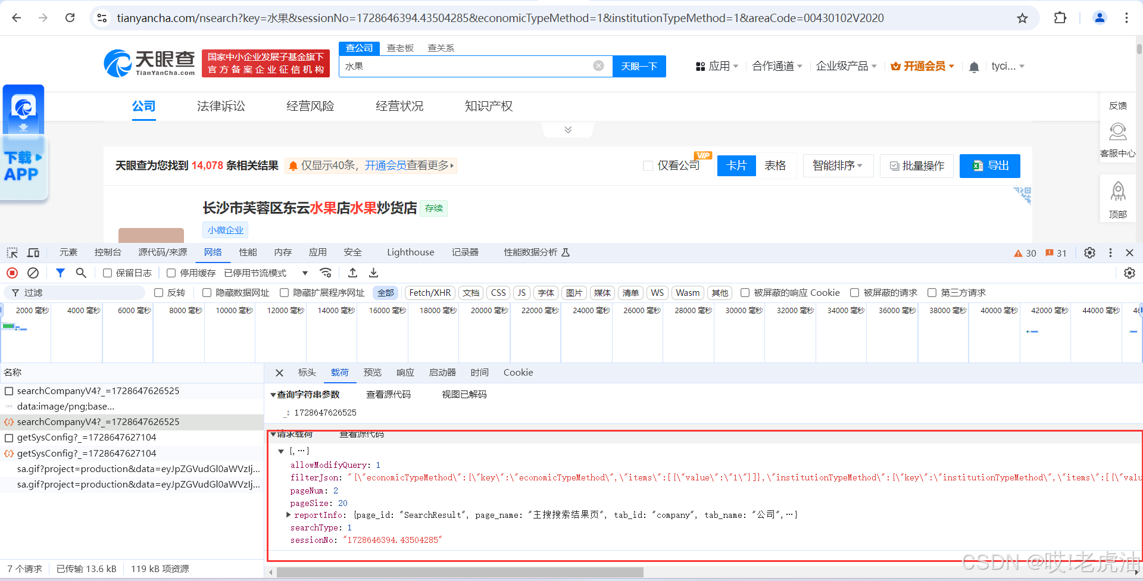The height and width of the screenshot is (581, 1143).
Task: Jump to top with the 顶部 rocket icon
Action: click(x=1118, y=199)
